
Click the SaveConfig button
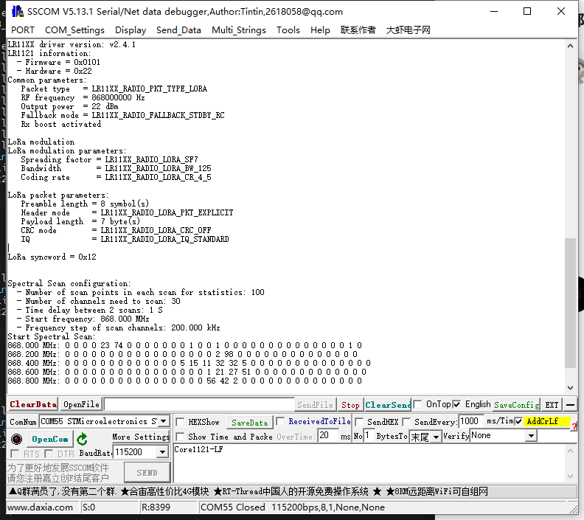point(517,404)
